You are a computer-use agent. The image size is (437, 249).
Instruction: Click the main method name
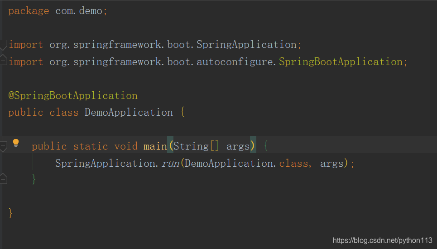155,146
